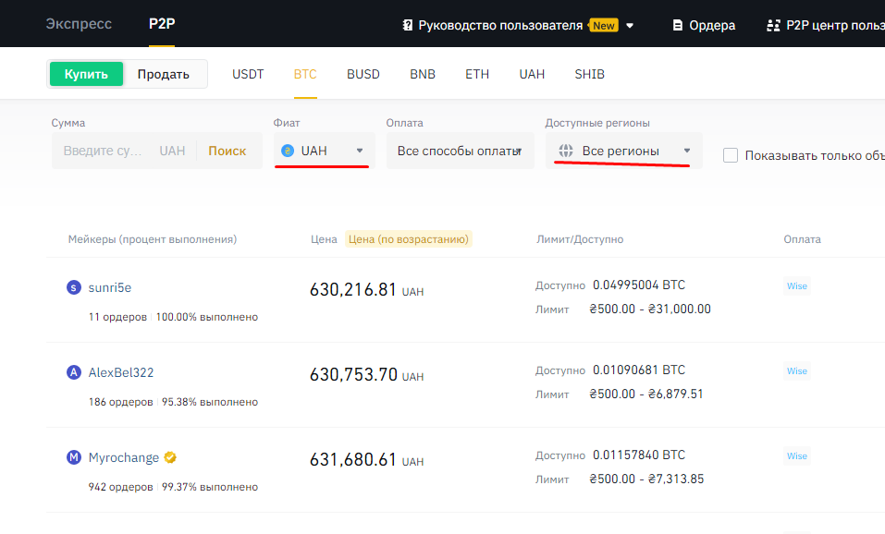Image resolution: width=885 pixels, height=534 pixels.
Task: Switch to the Buy (Купить) mode
Action: (86, 74)
